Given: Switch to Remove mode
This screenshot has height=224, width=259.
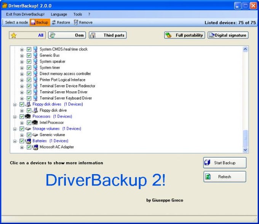Looking at the screenshot, I should pos(83,22).
